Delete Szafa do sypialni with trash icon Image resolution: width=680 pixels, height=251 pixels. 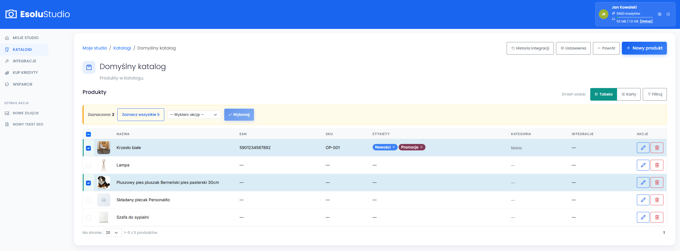coord(657,217)
